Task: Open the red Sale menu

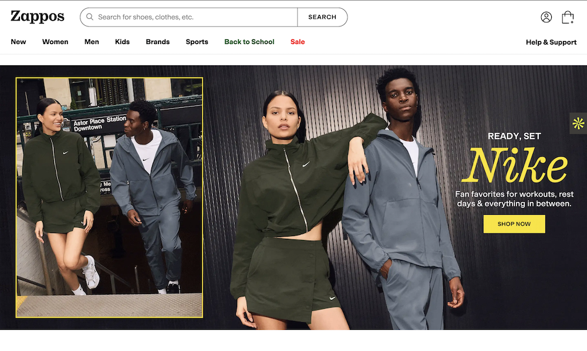Action: coord(298,42)
